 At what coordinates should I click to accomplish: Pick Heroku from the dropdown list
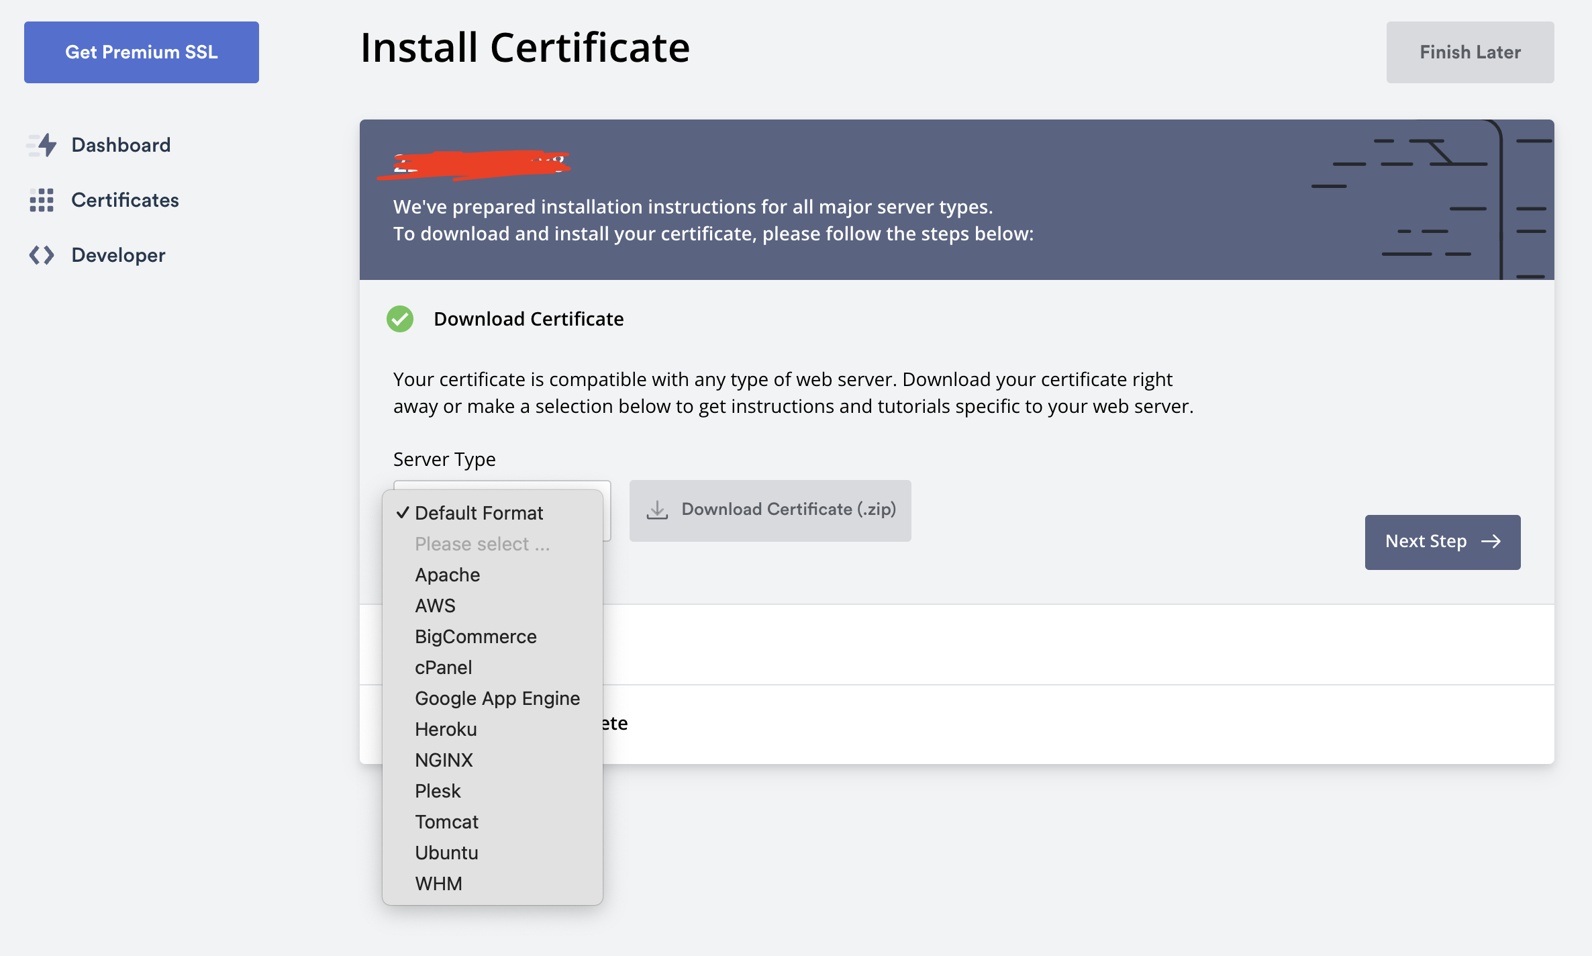(493, 729)
